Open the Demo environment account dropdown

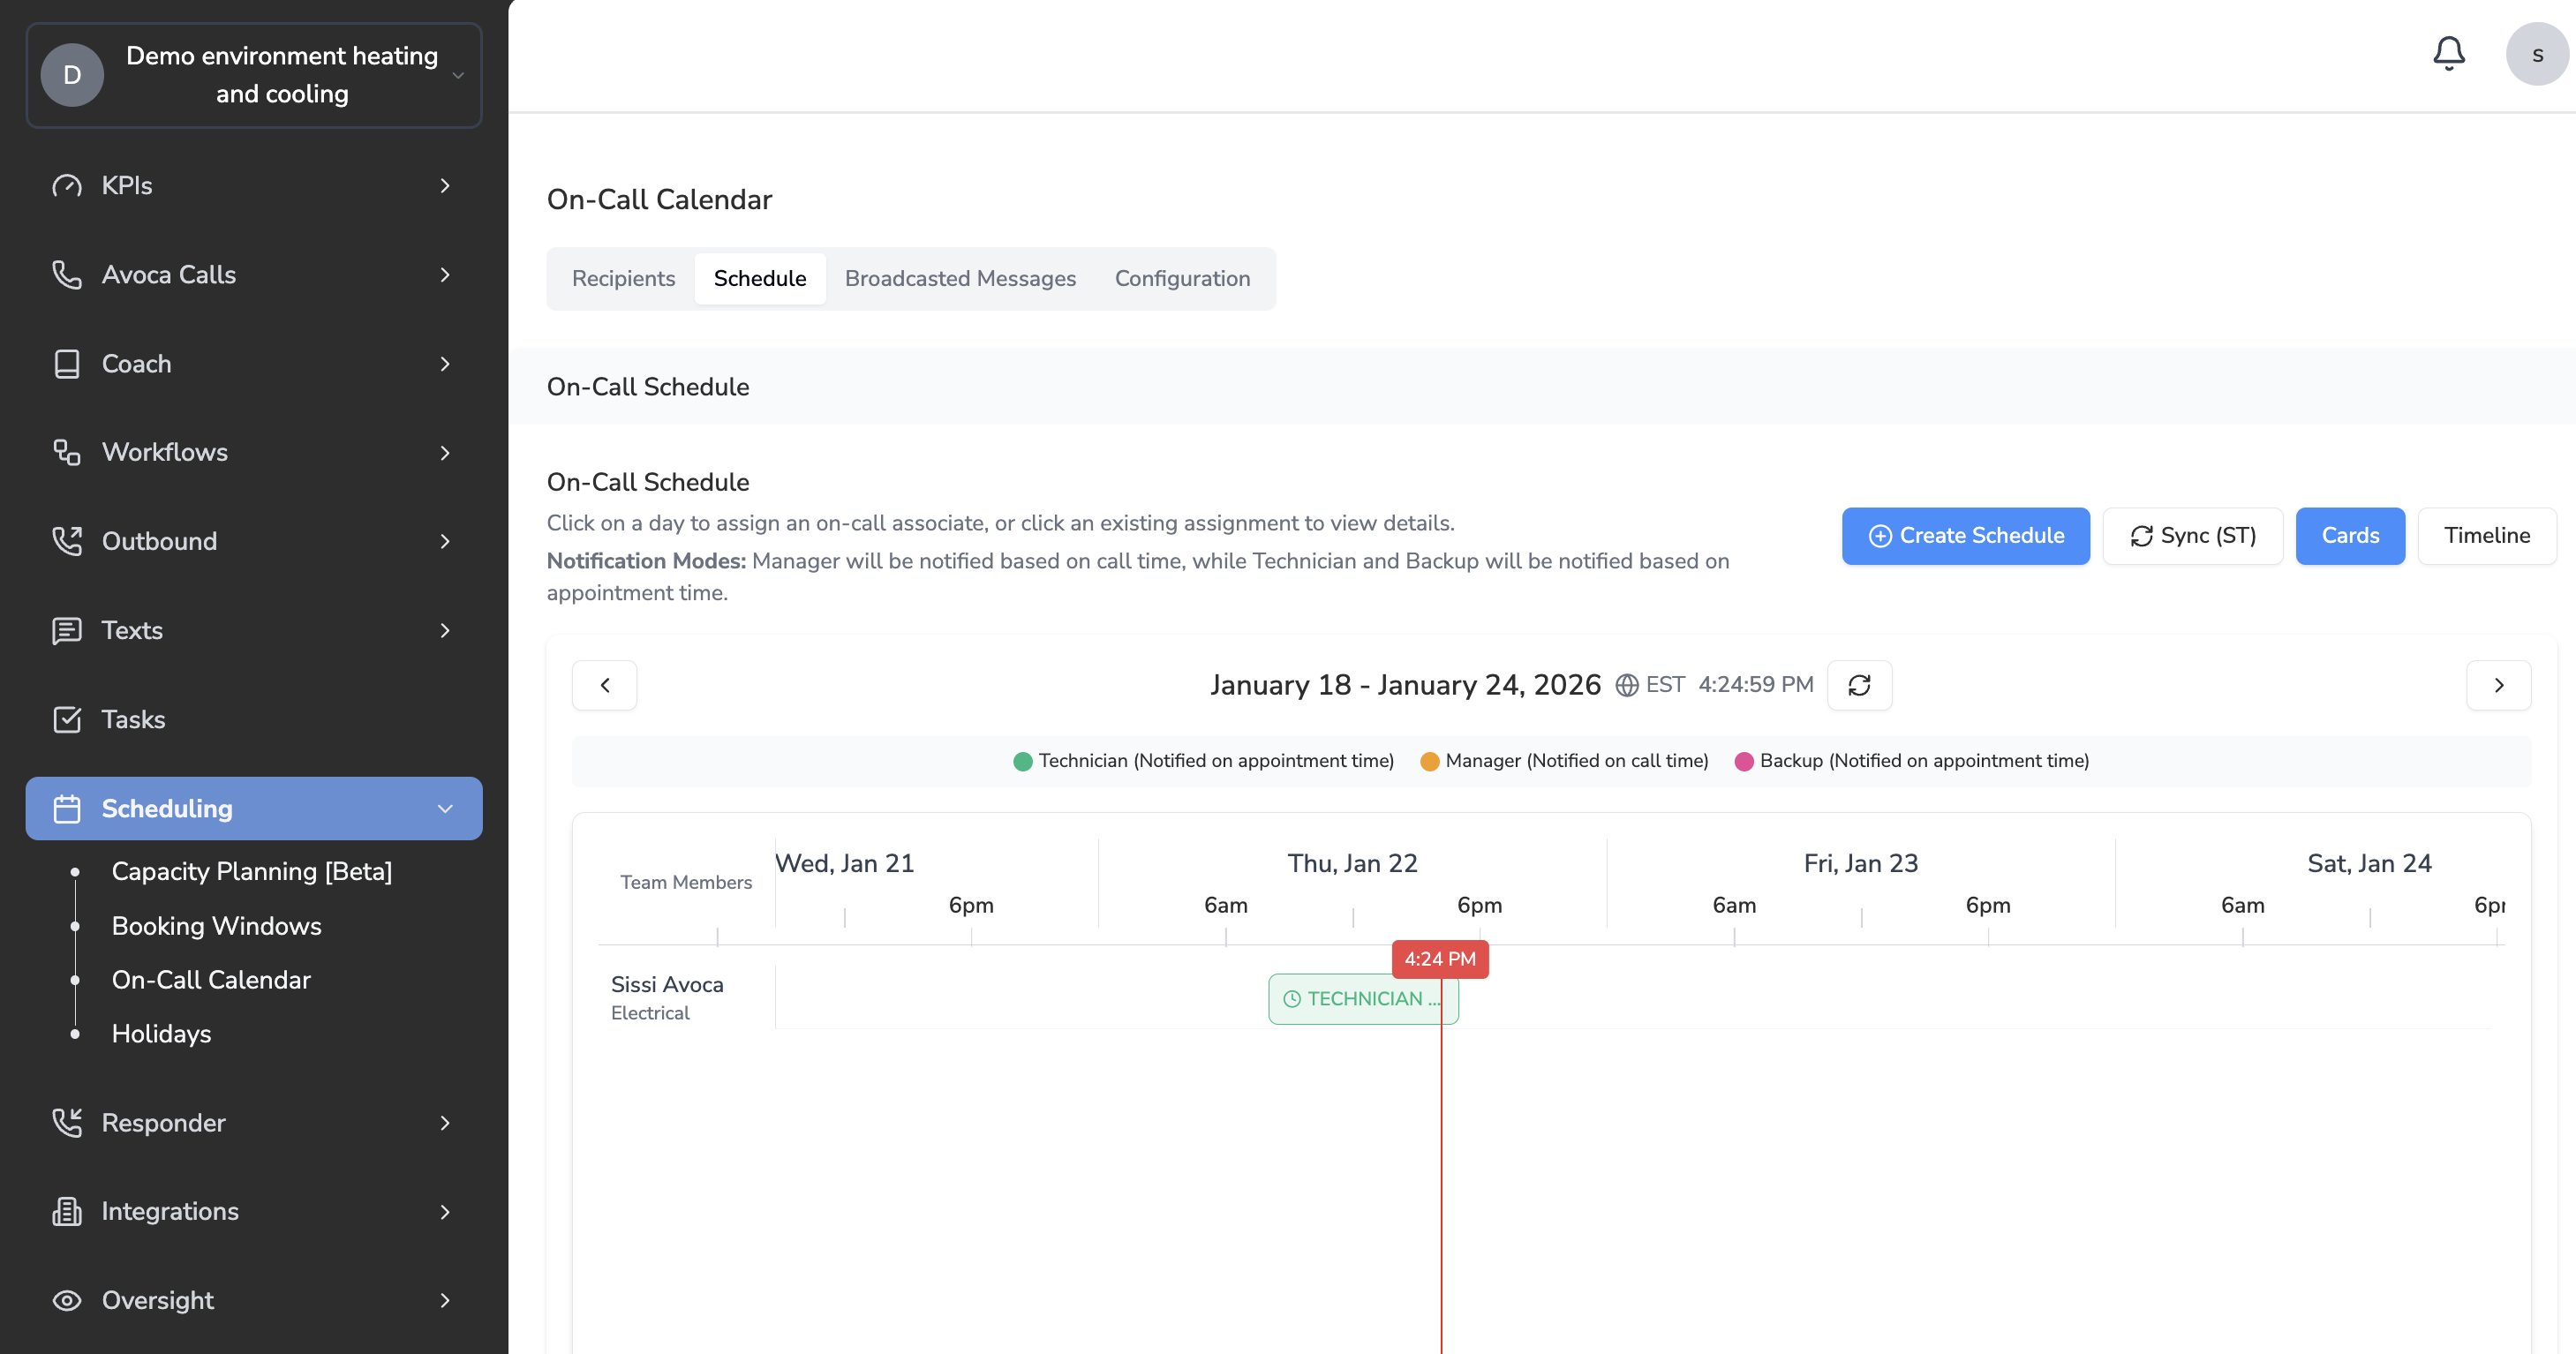click(458, 75)
